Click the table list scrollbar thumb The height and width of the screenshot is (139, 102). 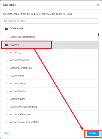point(98,35)
